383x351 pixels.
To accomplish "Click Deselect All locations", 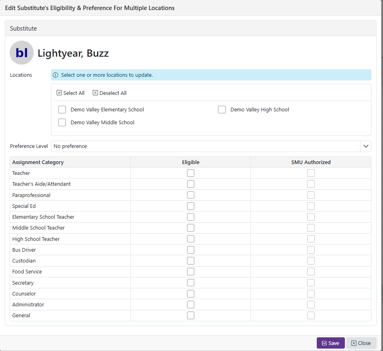I will click(x=110, y=93).
